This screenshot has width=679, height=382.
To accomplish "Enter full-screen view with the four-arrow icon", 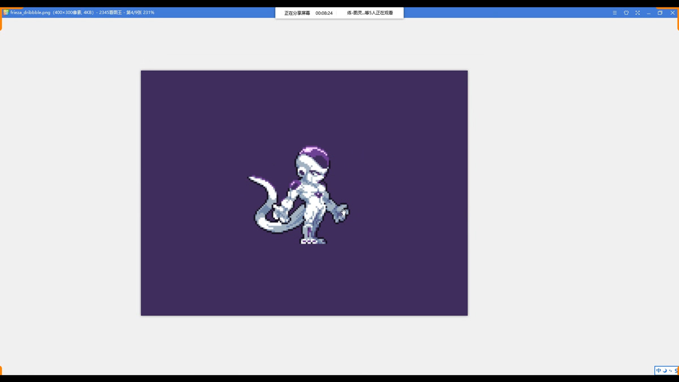I will coord(638,12).
